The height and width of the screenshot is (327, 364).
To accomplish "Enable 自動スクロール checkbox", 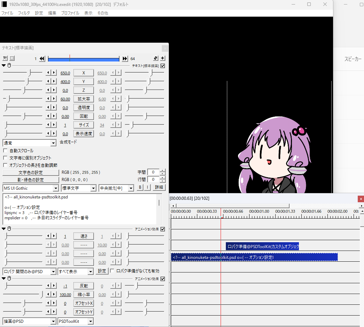I will [5, 150].
